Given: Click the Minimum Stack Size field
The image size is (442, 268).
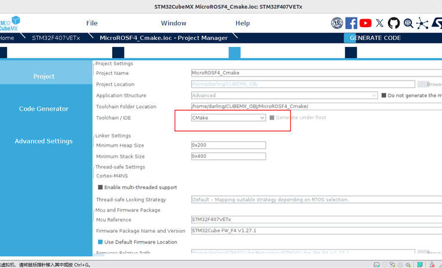Looking at the screenshot, I should (229, 156).
